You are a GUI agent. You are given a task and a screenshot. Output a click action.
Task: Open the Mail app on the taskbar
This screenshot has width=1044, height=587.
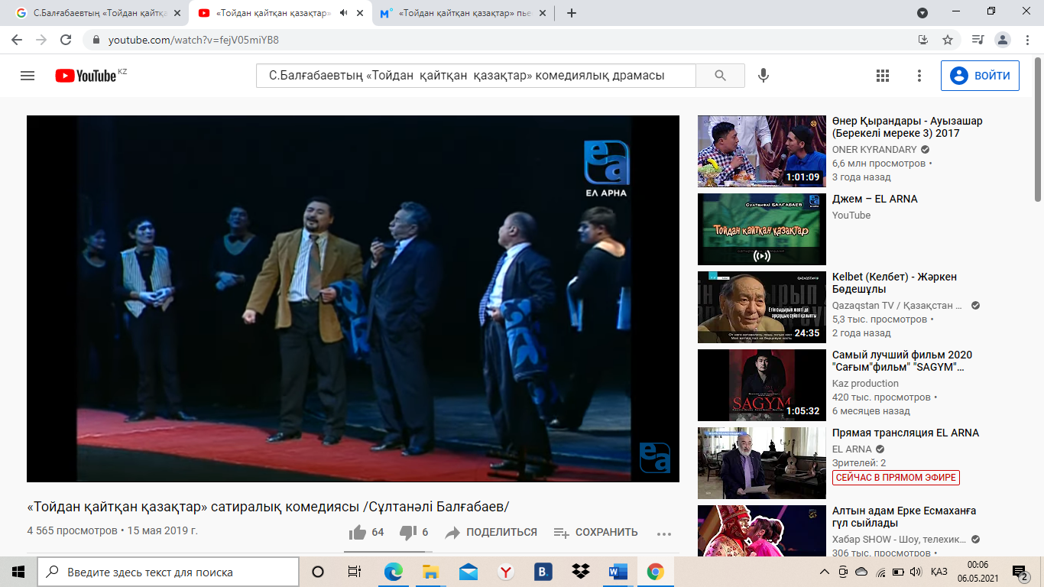coord(469,572)
